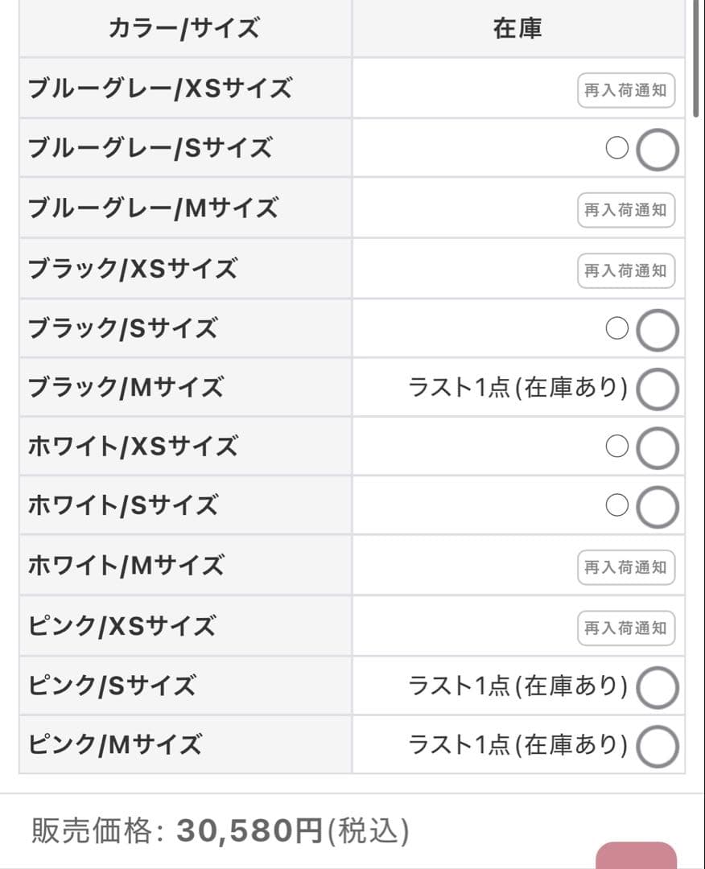
Task: Click 再入荷通知 for ピンク/XSサイズ
Action: click(x=625, y=628)
